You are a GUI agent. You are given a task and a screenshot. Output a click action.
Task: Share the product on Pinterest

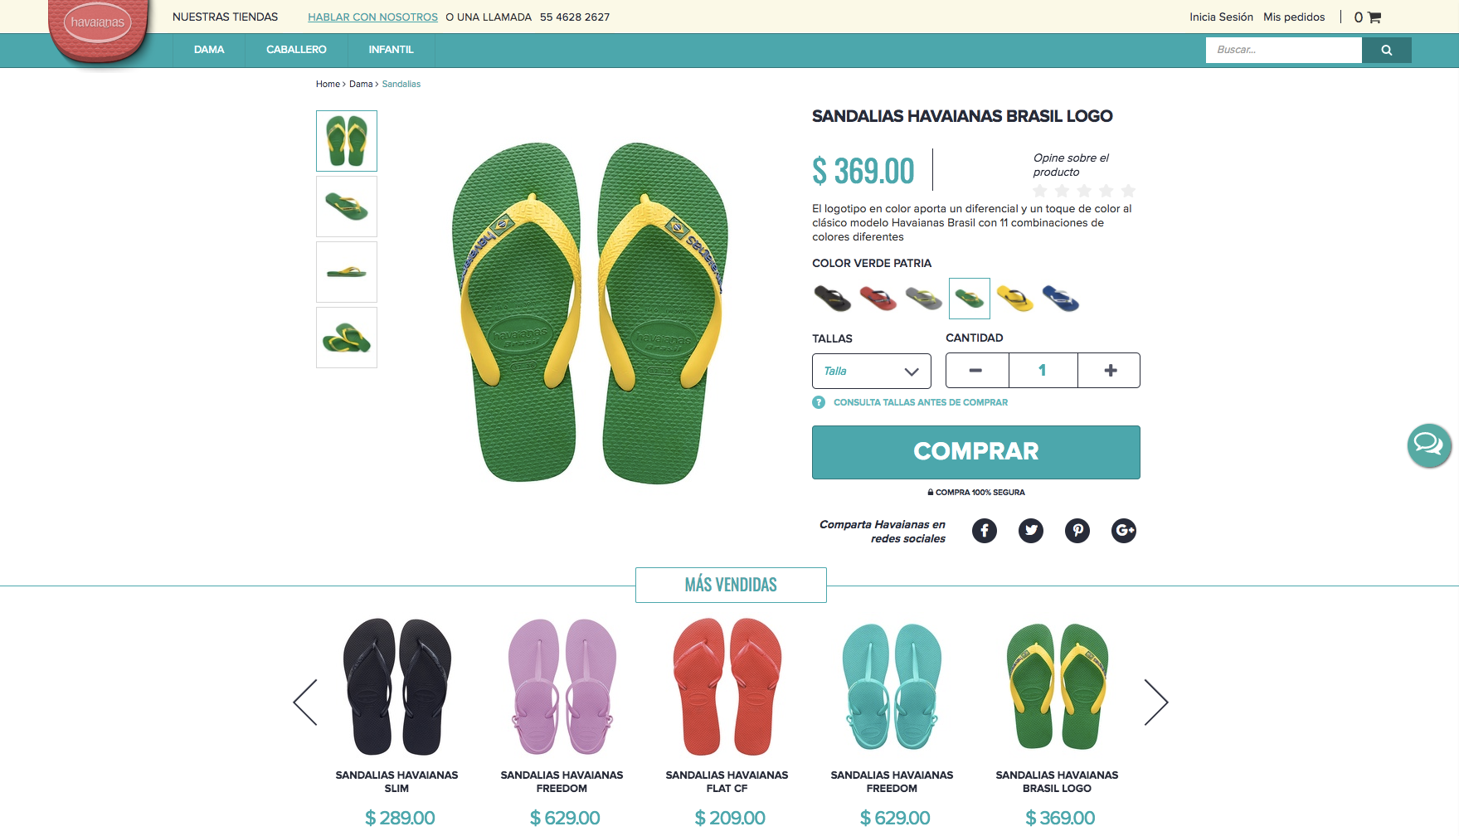1077,531
